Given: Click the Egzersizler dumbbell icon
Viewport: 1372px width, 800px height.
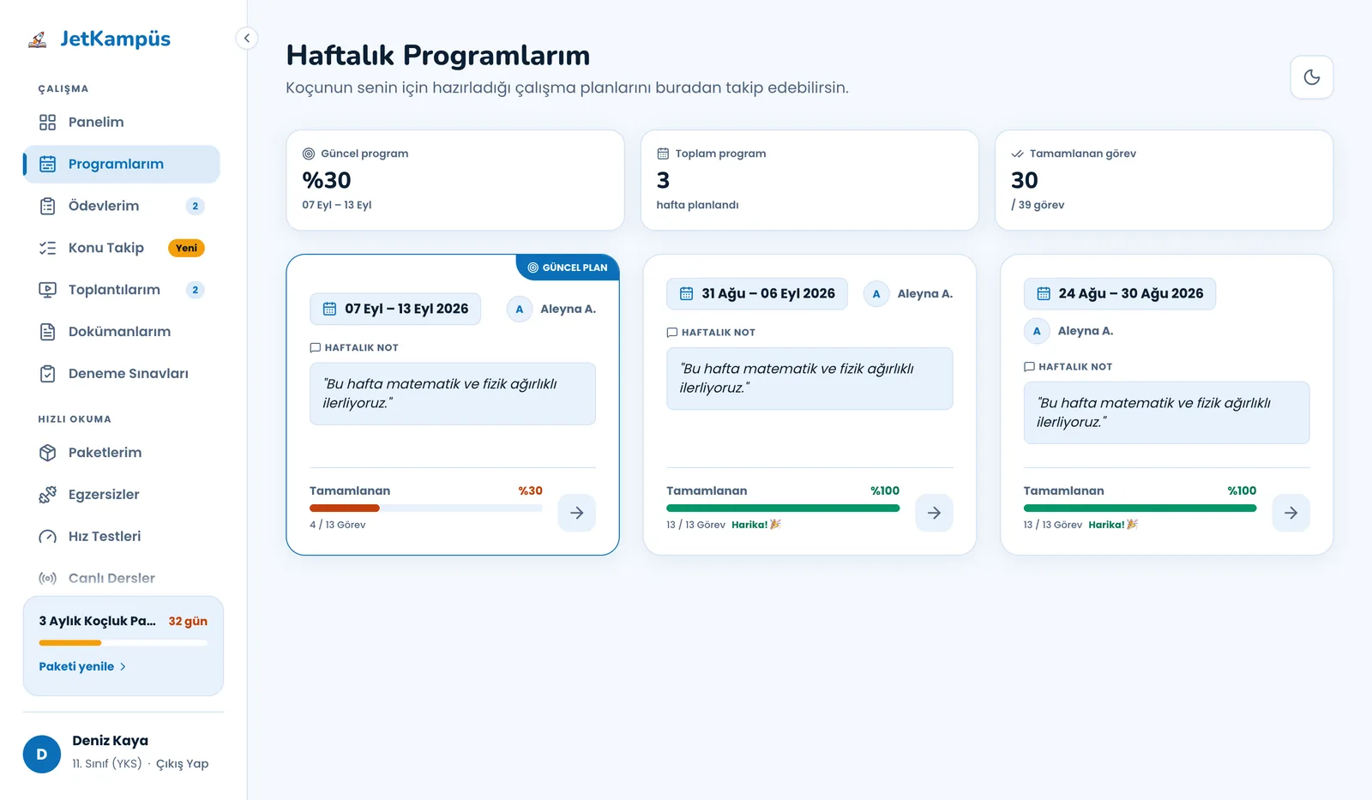Looking at the screenshot, I should (48, 495).
